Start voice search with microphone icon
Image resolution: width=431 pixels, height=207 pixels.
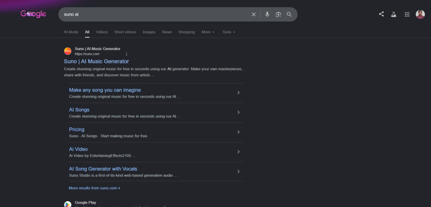[267, 14]
